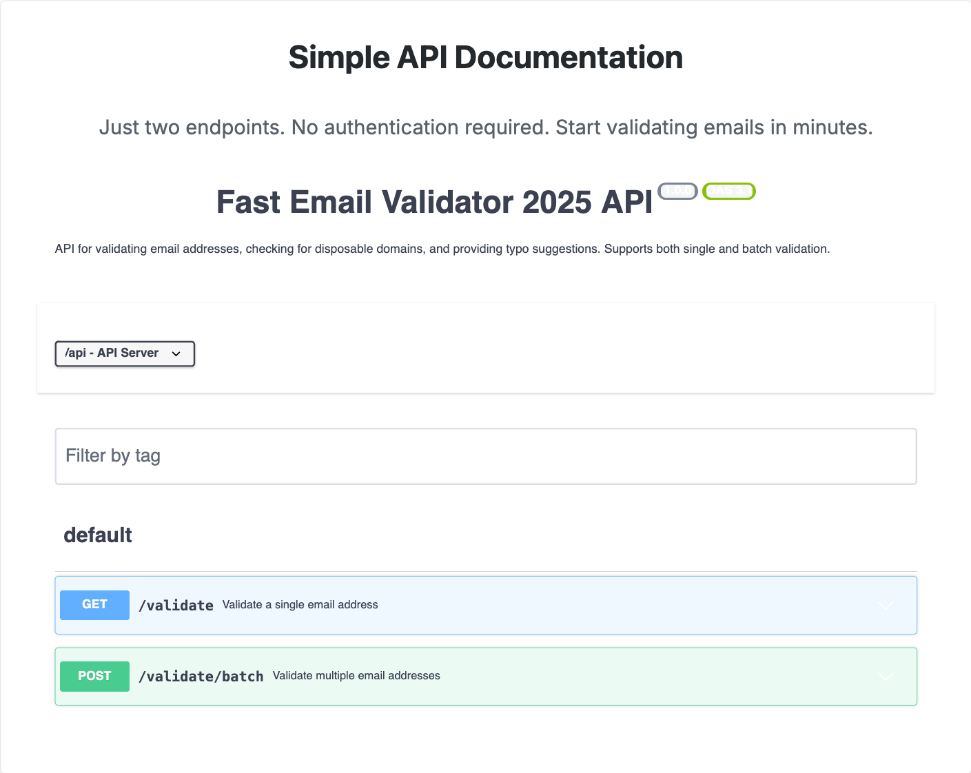Open the /api - API Server dropdown
971x773 pixels.
(125, 353)
